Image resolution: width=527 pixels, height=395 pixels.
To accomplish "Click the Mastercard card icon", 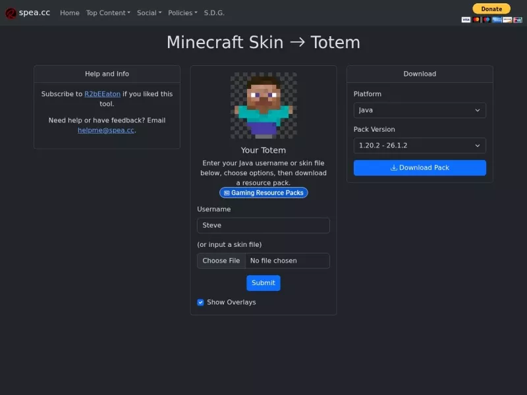I will (x=476, y=20).
